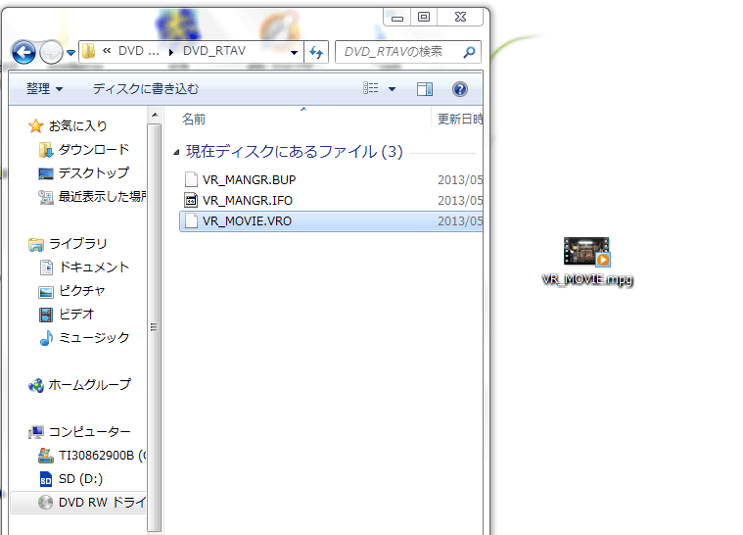Image resolution: width=743 pixels, height=535 pixels.
Task: Open Help with the question mark icon
Action: (460, 89)
